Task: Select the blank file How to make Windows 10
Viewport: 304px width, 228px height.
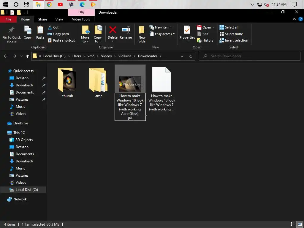Action: click(x=162, y=89)
